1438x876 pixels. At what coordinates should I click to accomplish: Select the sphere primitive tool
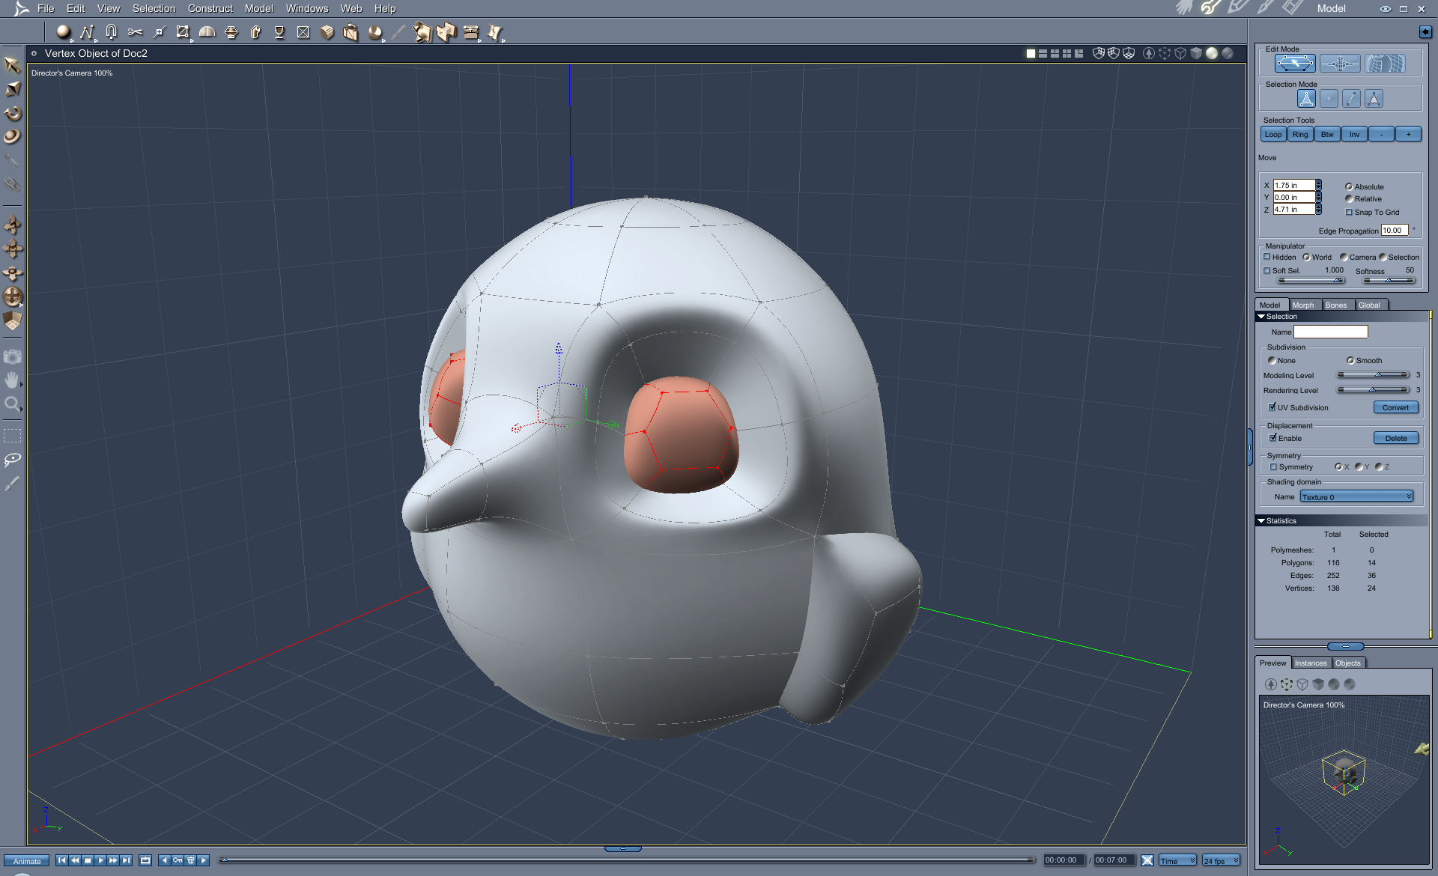[x=64, y=32]
